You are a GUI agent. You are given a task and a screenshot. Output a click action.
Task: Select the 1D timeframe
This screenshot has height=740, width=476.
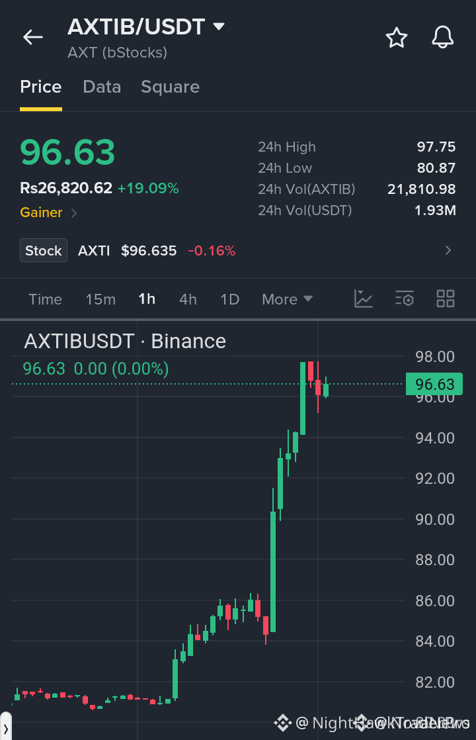[x=230, y=299]
